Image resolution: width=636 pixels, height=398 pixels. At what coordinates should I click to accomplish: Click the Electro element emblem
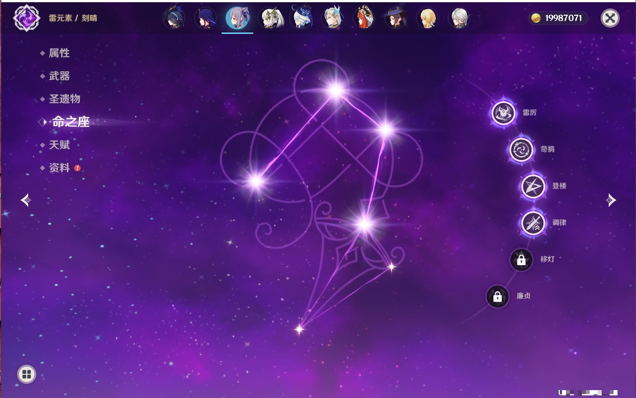26,18
